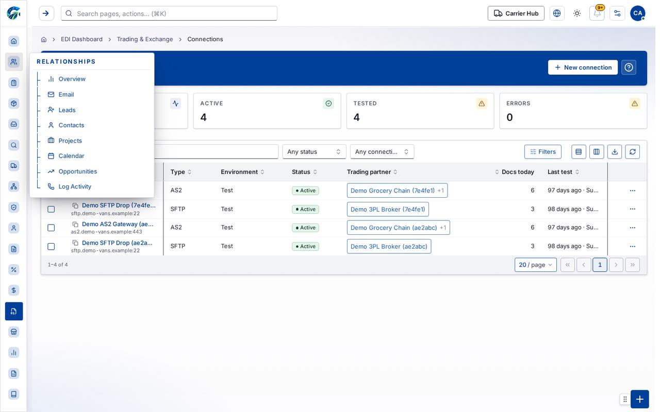Image resolution: width=660 pixels, height=412 pixels.
Task: Click the download export icon
Action: 615,152
